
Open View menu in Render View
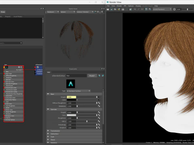pyautogui.click(x=113, y=6)
